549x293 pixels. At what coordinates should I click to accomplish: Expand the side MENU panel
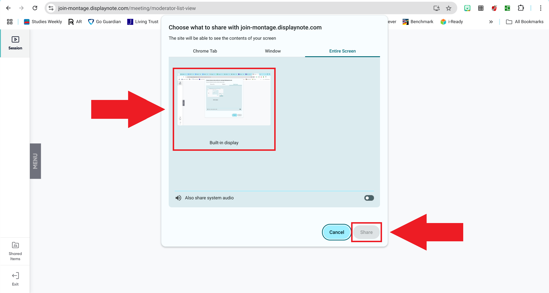35,161
